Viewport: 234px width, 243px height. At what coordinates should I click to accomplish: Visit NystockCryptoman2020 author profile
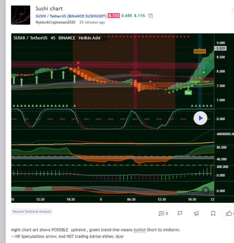[56, 22]
